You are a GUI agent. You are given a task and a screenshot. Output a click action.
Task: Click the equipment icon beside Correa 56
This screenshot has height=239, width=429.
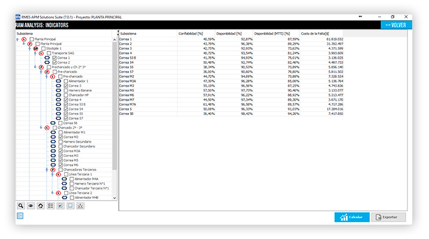coord(53,123)
